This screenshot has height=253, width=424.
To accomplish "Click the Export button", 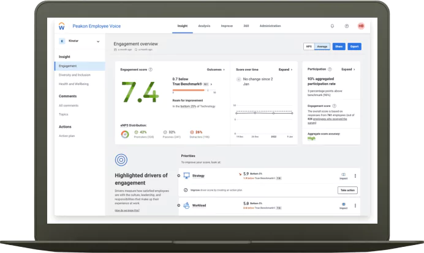I will [355, 46].
